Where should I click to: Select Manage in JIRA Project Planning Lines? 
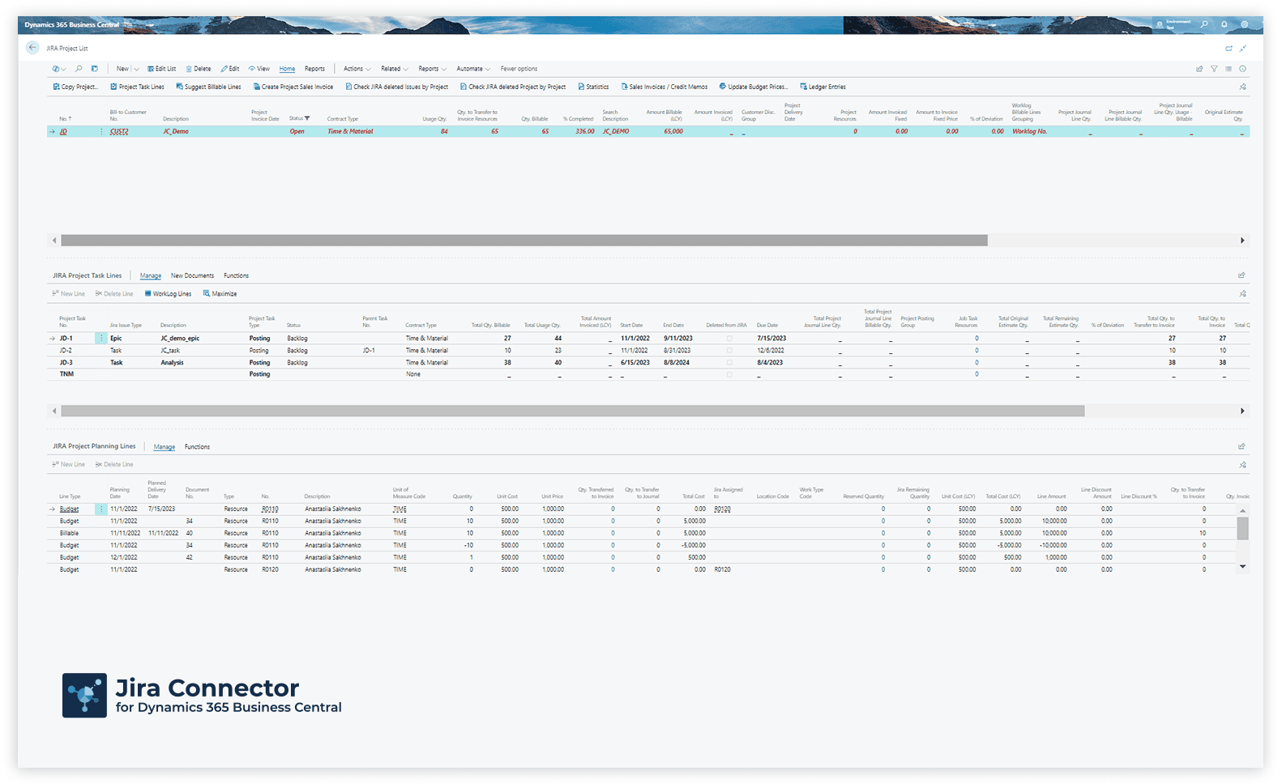coord(165,447)
